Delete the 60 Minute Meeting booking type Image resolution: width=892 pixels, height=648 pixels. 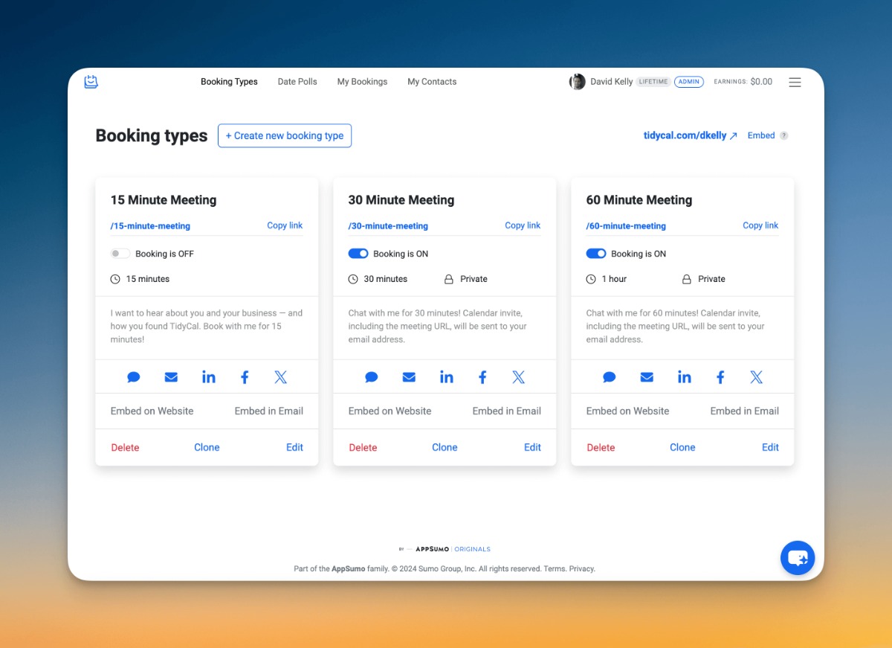[x=601, y=447]
